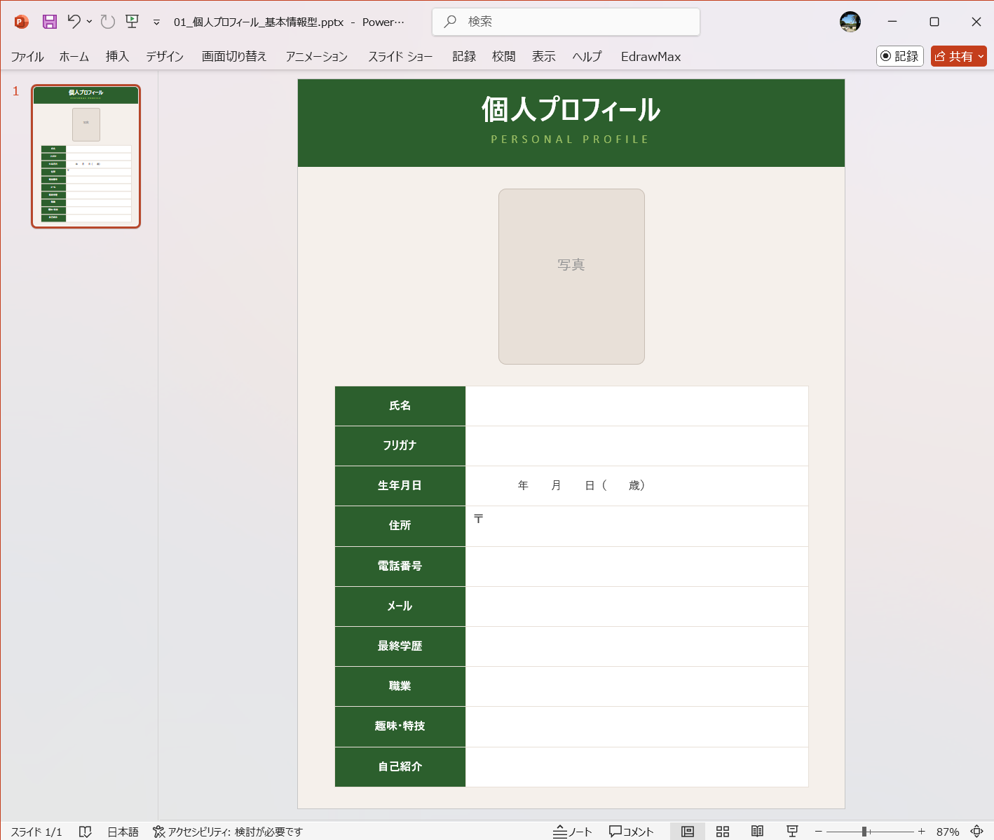Screen dimensions: 994x840
Task: Switch to Slide Sorter view
Action: coord(723,832)
